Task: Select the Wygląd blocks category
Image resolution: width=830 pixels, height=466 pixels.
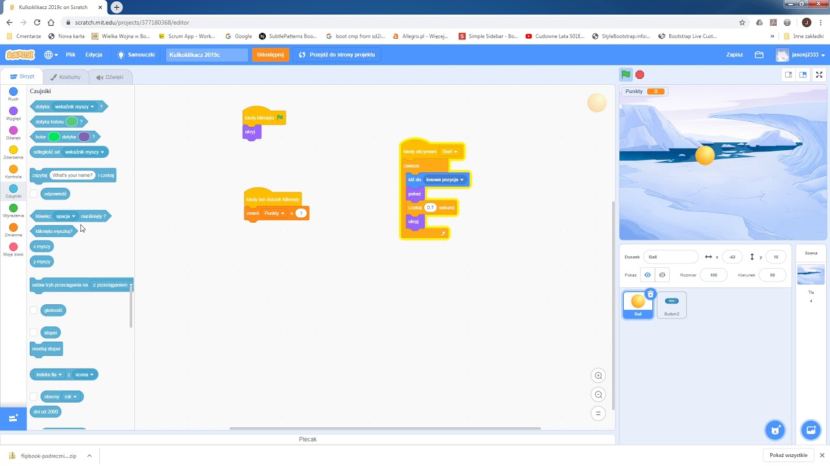Action: 13,114
